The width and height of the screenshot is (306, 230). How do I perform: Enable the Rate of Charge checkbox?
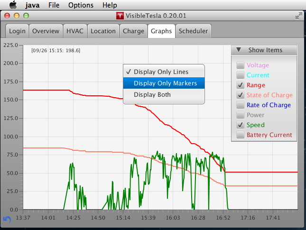(x=241, y=105)
